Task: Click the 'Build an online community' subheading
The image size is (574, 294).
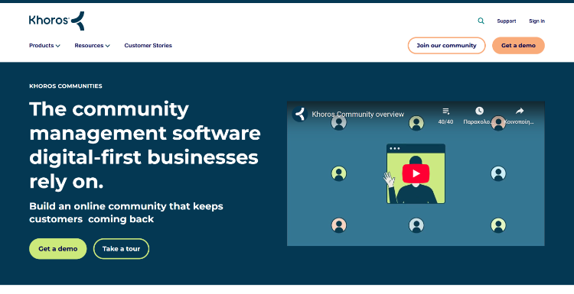Action: coord(126,212)
